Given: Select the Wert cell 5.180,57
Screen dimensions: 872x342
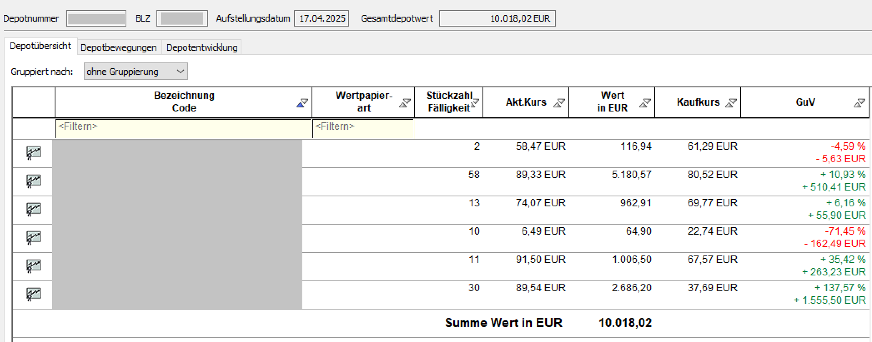Looking at the screenshot, I should pos(631,175).
